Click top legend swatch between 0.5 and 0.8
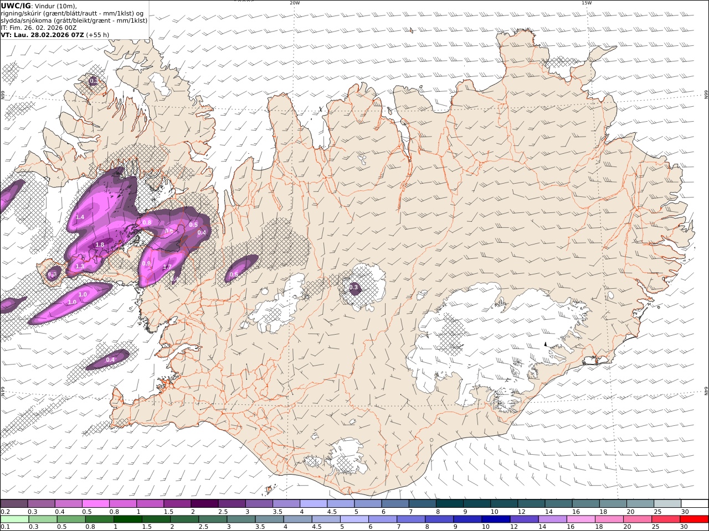709x531 pixels. point(96,504)
